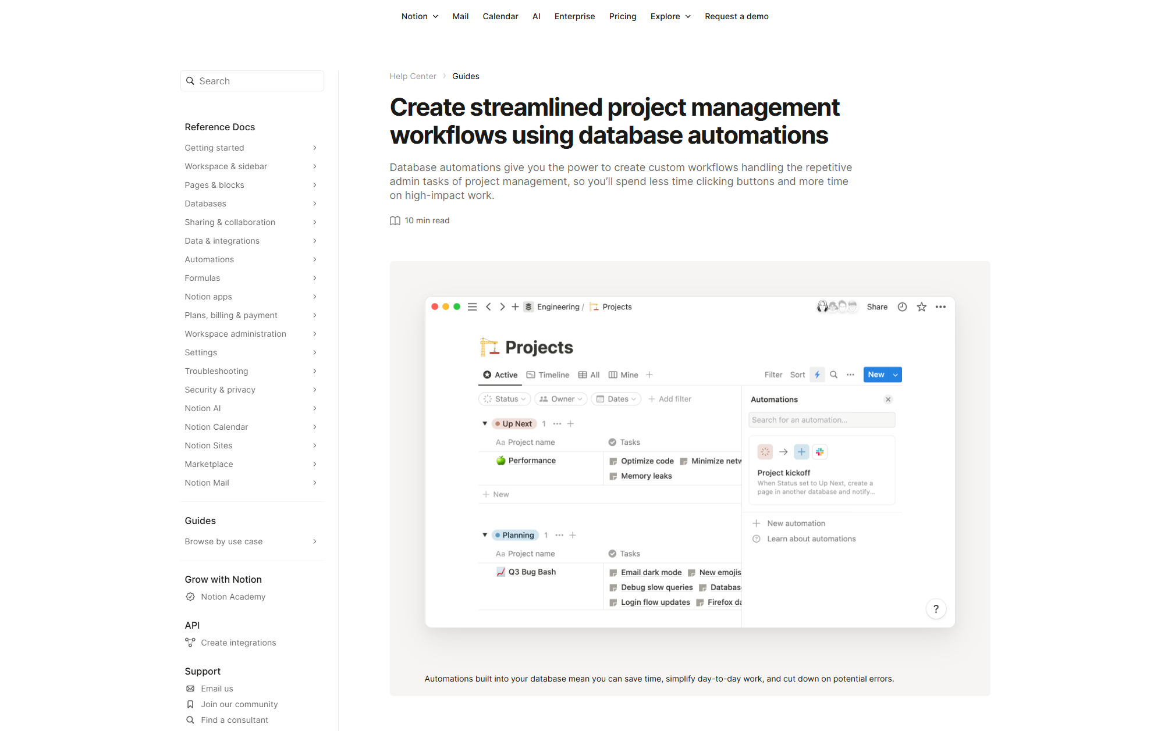Click Add filter button
The width and height of the screenshot is (1161, 731).
coord(670,399)
